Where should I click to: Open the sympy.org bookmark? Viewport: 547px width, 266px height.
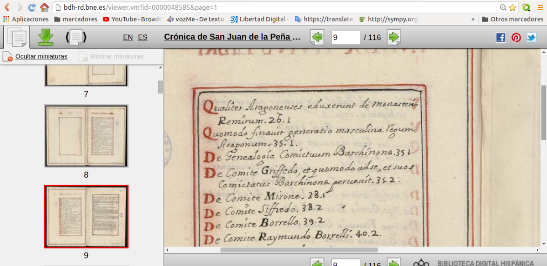tap(388, 19)
